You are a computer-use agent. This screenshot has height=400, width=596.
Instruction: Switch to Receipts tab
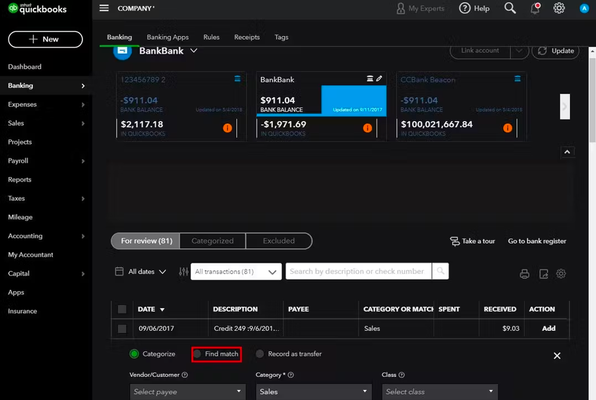(246, 37)
